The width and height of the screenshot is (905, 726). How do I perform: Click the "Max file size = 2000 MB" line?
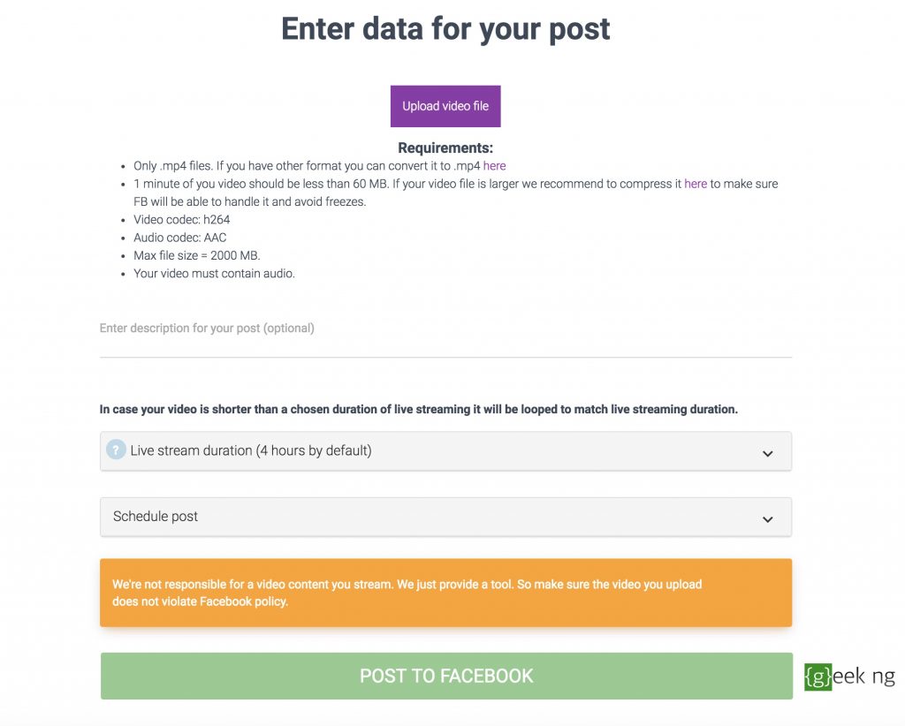197,255
